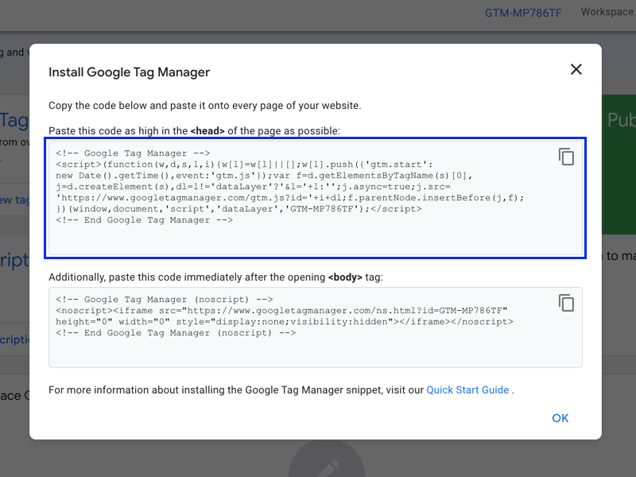Open the Quick Start Guide link
This screenshot has height=477, width=636.
pos(467,390)
